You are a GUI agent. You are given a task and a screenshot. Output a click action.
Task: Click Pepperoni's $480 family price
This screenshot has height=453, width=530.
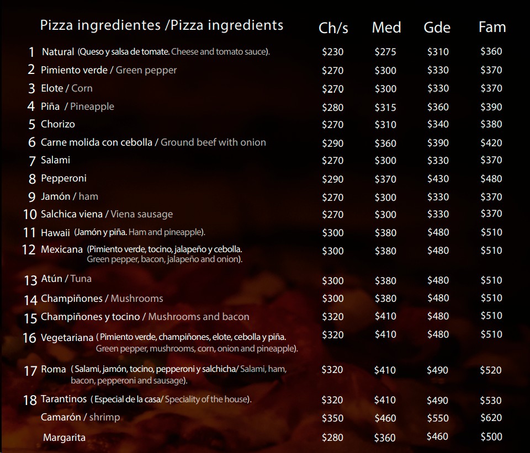pyautogui.click(x=491, y=179)
